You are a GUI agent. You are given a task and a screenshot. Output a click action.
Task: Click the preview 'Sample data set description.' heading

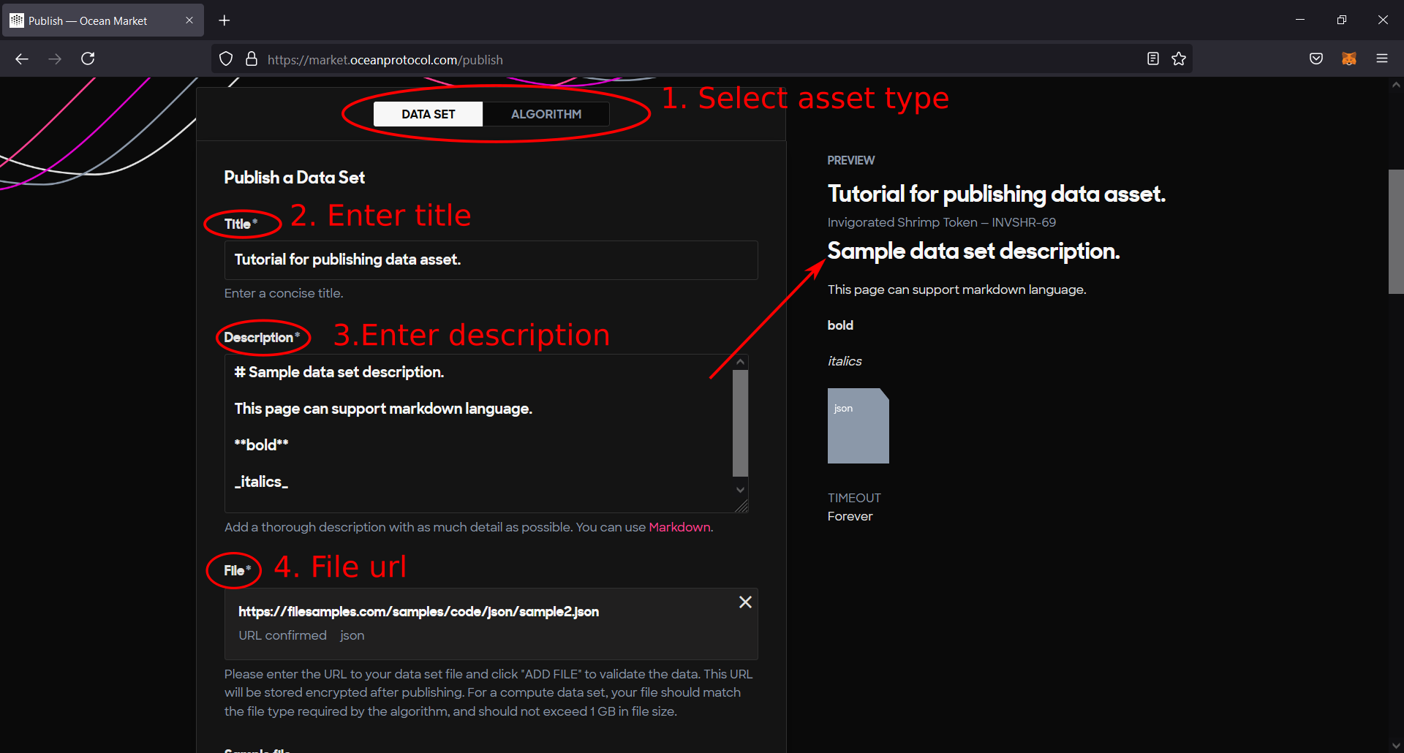click(973, 251)
